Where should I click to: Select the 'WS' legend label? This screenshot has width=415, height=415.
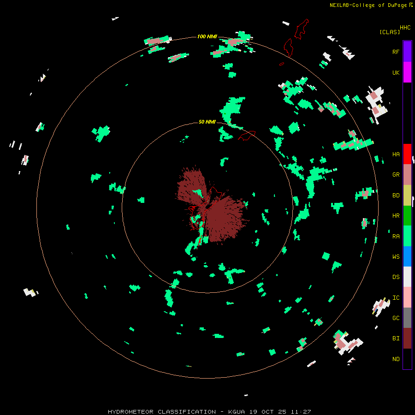pos(396,257)
